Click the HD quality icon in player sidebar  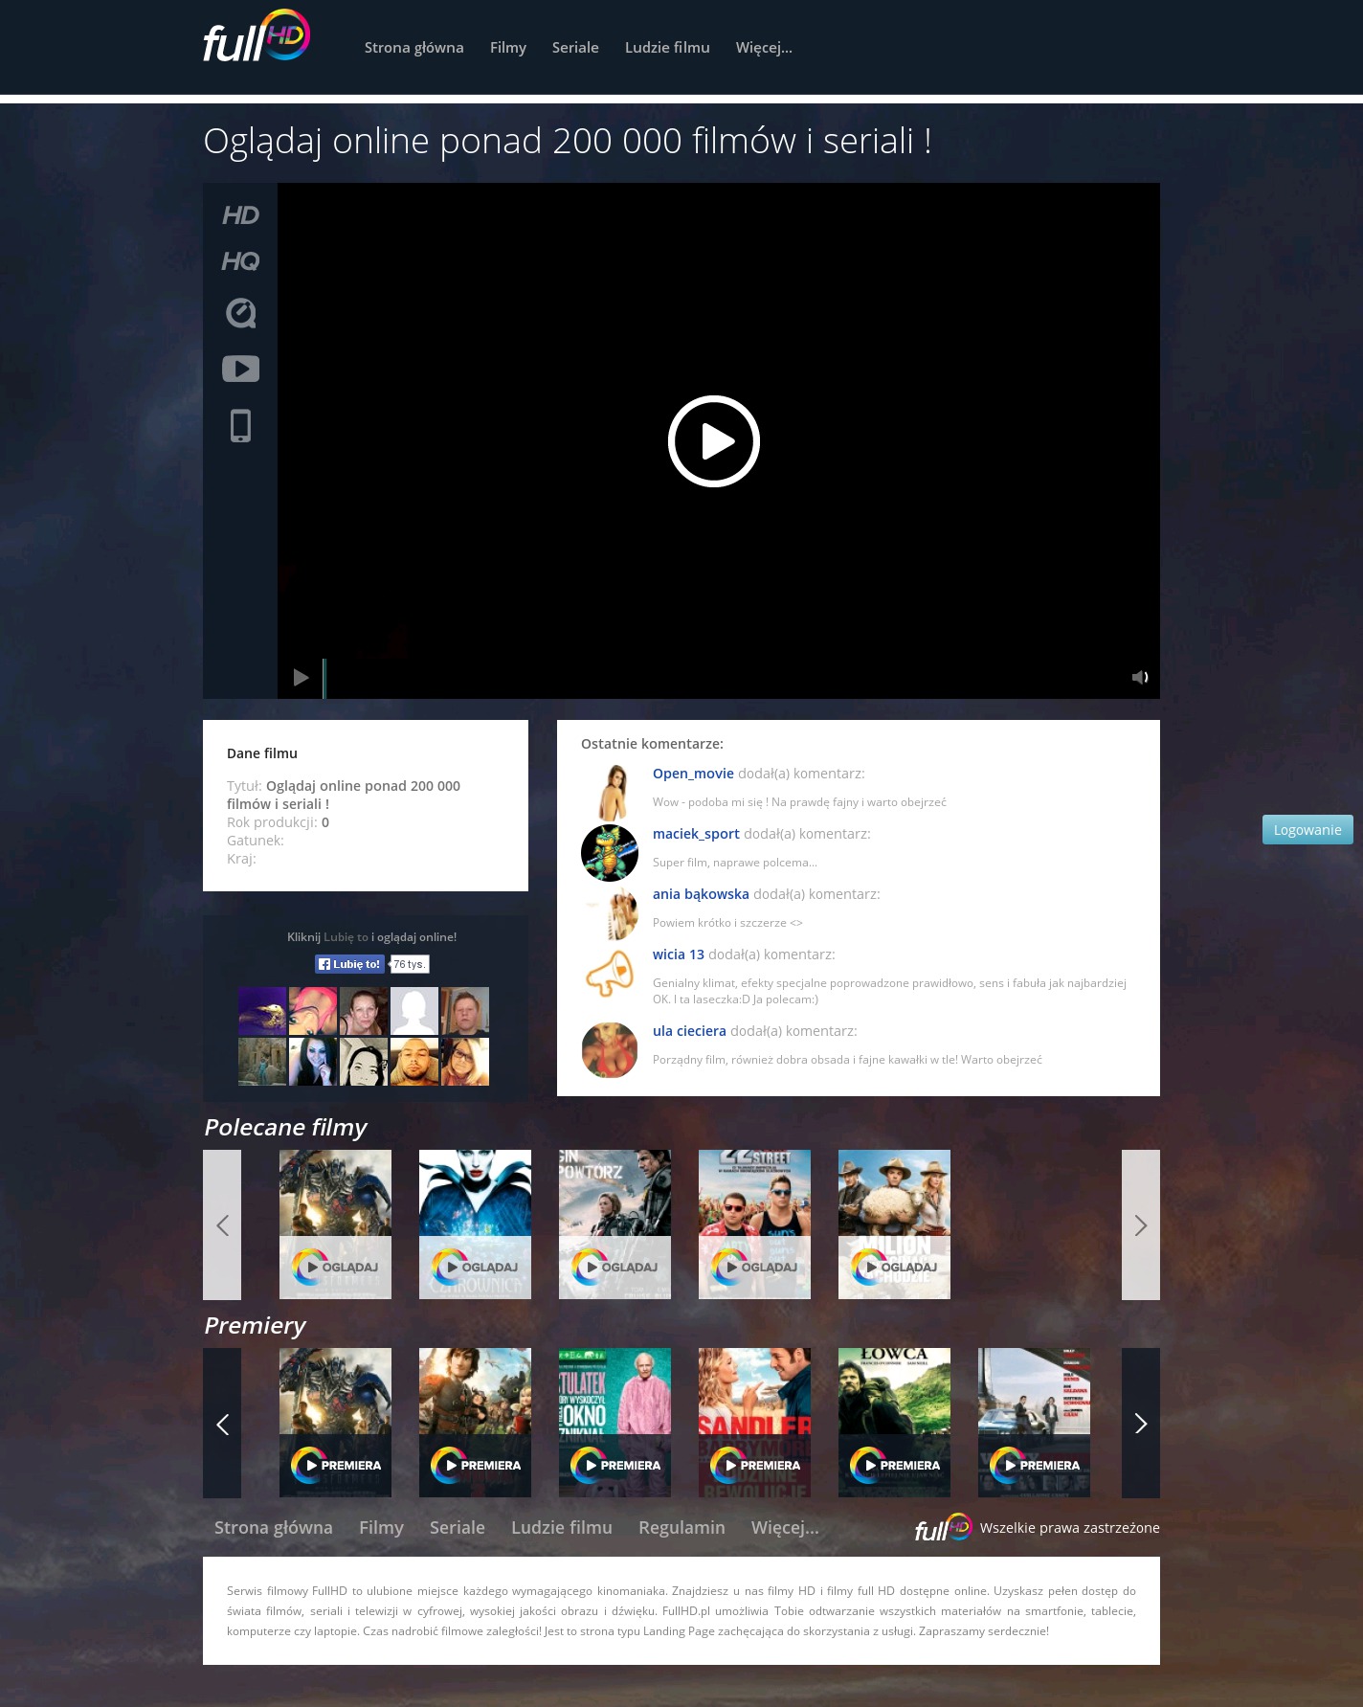240,215
